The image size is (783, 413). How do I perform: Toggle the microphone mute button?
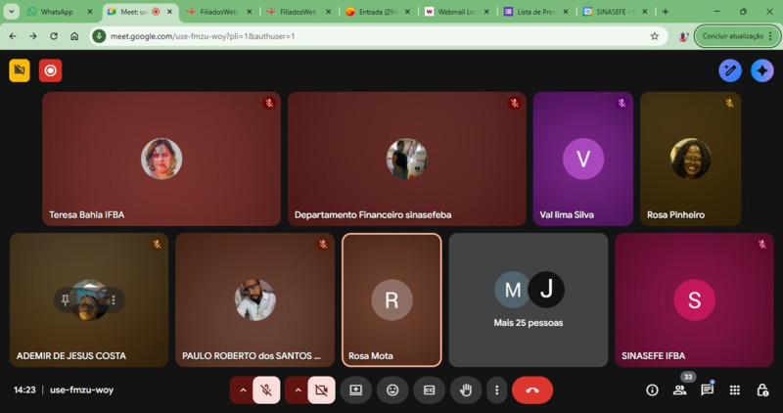[266, 390]
